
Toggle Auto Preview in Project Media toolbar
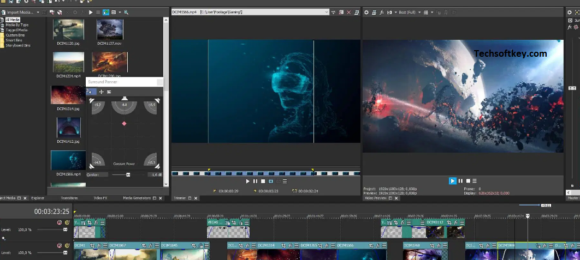(x=106, y=12)
